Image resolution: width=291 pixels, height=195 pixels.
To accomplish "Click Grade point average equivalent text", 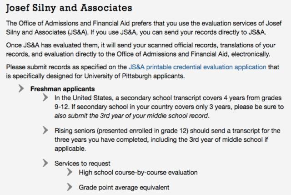I will (124, 187).
